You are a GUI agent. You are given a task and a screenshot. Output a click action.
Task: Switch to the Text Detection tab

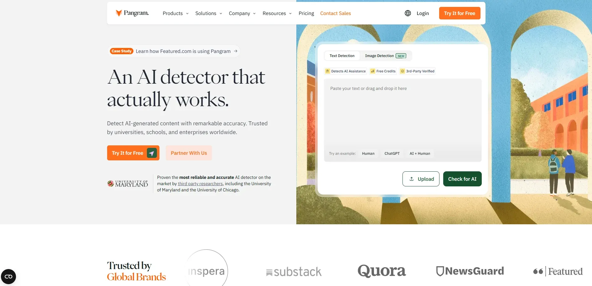point(342,56)
